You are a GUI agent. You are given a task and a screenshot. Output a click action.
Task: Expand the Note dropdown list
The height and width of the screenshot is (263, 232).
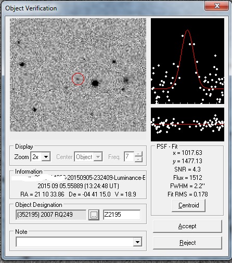point(137,242)
